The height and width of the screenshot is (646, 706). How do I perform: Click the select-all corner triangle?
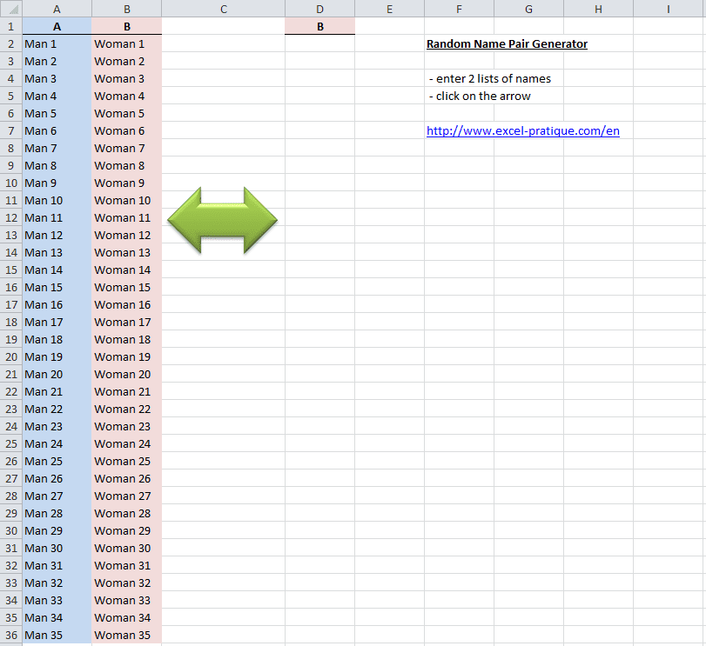pos(14,9)
